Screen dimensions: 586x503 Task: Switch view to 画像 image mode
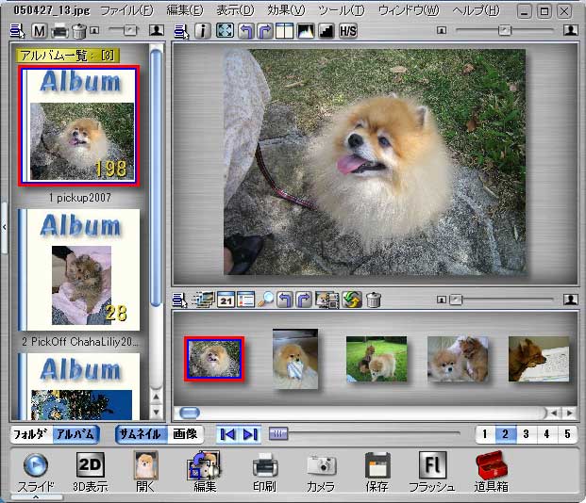point(185,434)
